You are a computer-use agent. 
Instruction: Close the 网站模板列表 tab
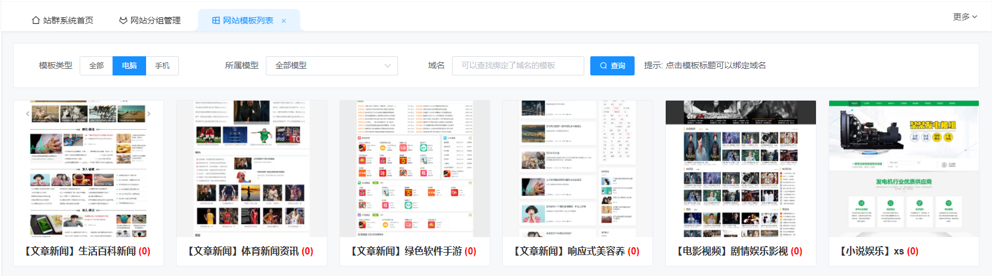[284, 21]
